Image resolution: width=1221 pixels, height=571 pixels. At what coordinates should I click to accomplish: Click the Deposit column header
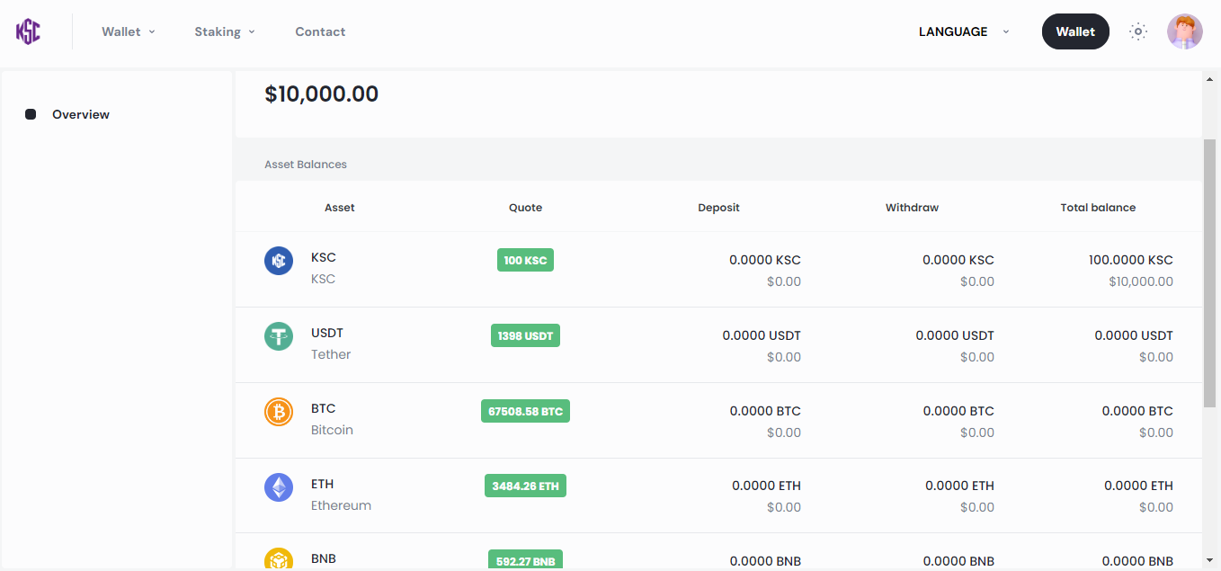(x=718, y=208)
